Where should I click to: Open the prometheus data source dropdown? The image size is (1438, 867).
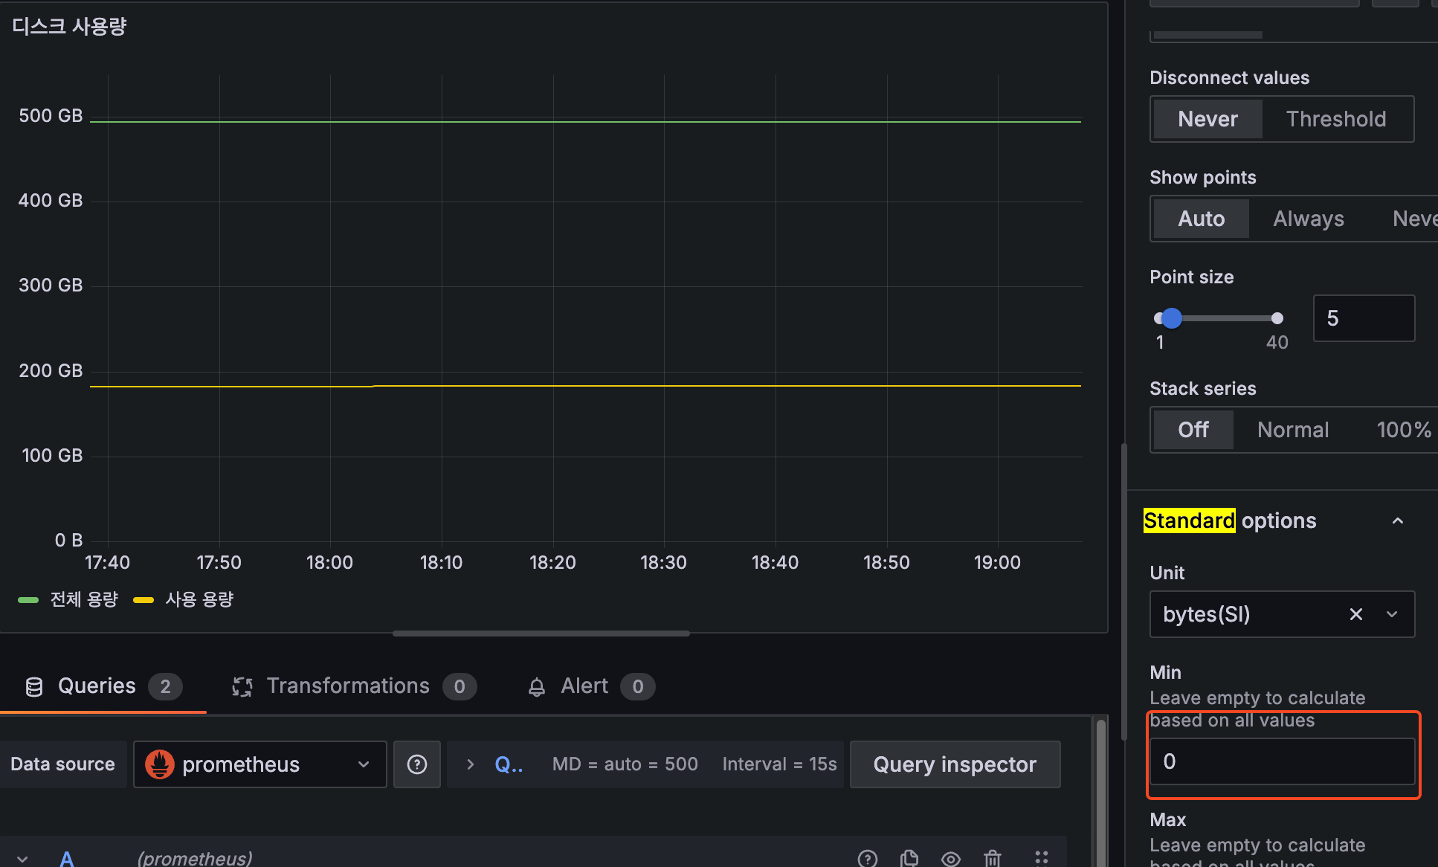click(259, 764)
